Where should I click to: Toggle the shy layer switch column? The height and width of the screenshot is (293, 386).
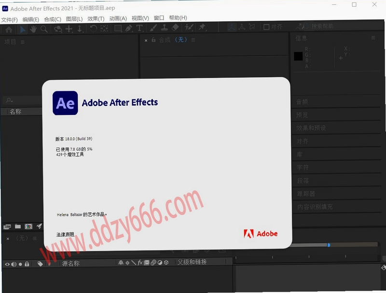pos(121,263)
